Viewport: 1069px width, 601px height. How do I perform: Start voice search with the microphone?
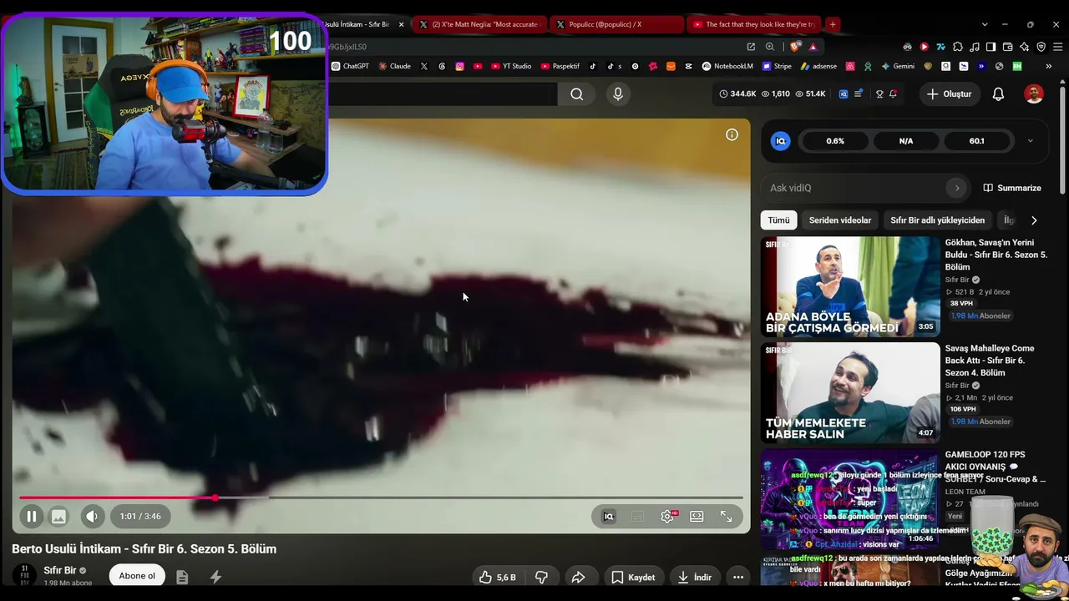618,94
